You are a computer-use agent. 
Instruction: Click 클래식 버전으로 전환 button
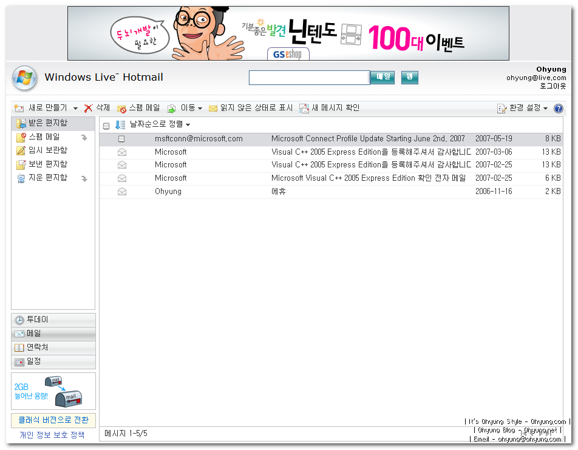pyautogui.click(x=53, y=420)
